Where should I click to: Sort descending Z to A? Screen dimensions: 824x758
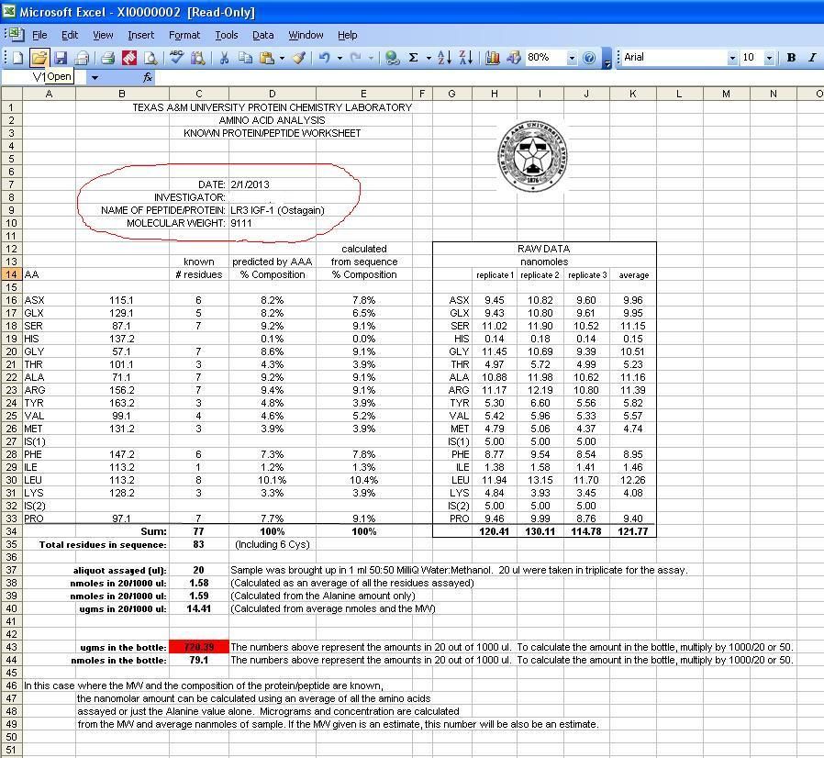tap(465, 57)
